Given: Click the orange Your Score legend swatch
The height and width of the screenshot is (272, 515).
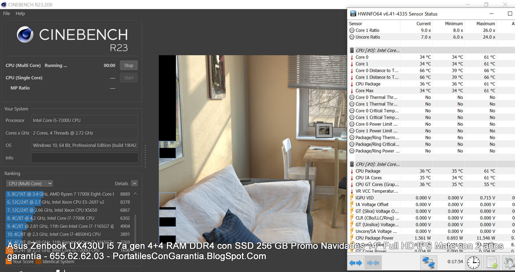Looking at the screenshot, I should point(9,262).
